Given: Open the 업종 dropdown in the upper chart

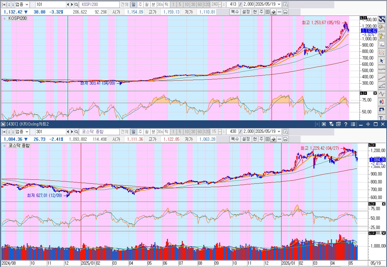Looking at the screenshot, I should coord(22,4).
